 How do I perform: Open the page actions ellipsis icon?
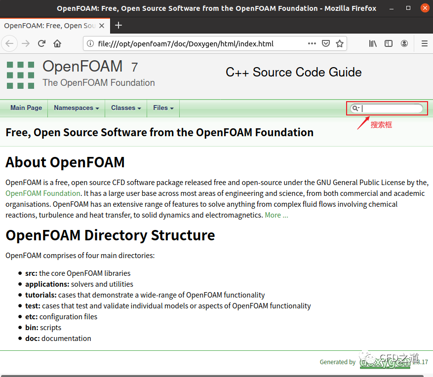[x=312, y=43]
